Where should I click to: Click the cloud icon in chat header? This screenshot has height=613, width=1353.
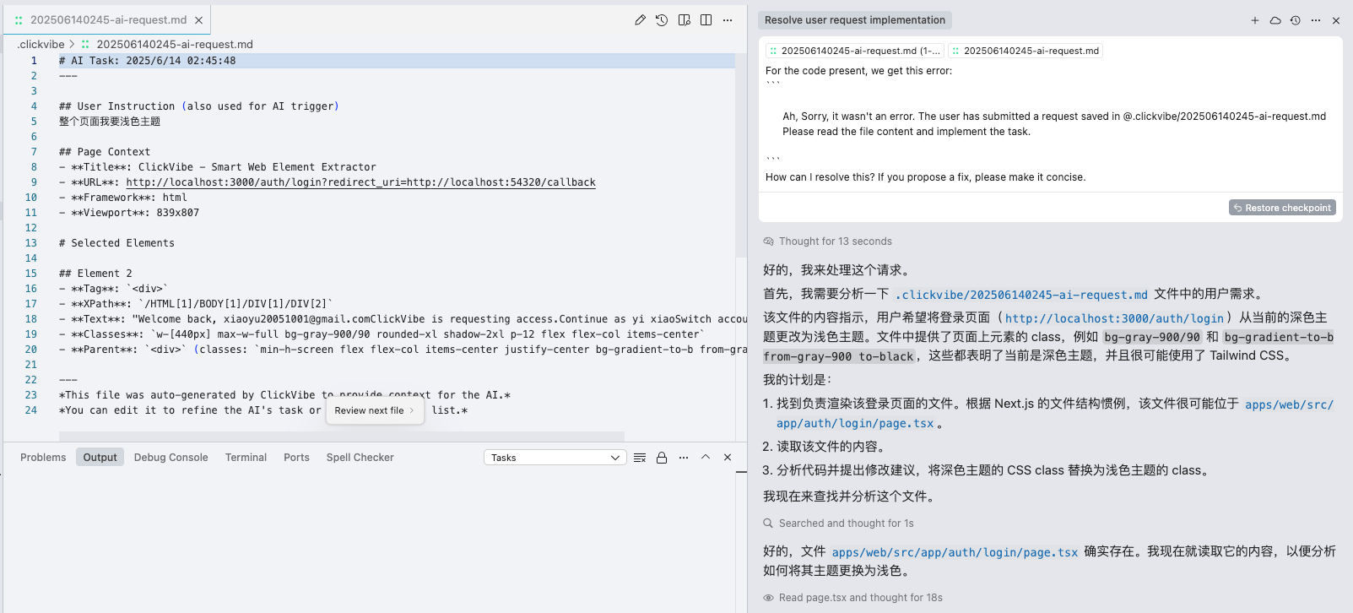1275,20
